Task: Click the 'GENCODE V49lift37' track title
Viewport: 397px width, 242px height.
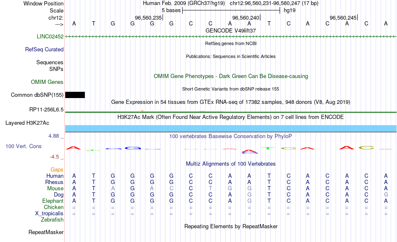Action: point(231,30)
